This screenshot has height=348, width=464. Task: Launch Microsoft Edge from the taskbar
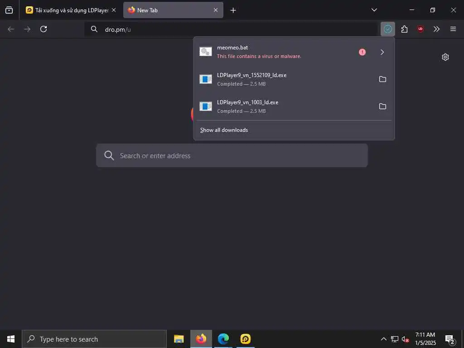pos(223,339)
